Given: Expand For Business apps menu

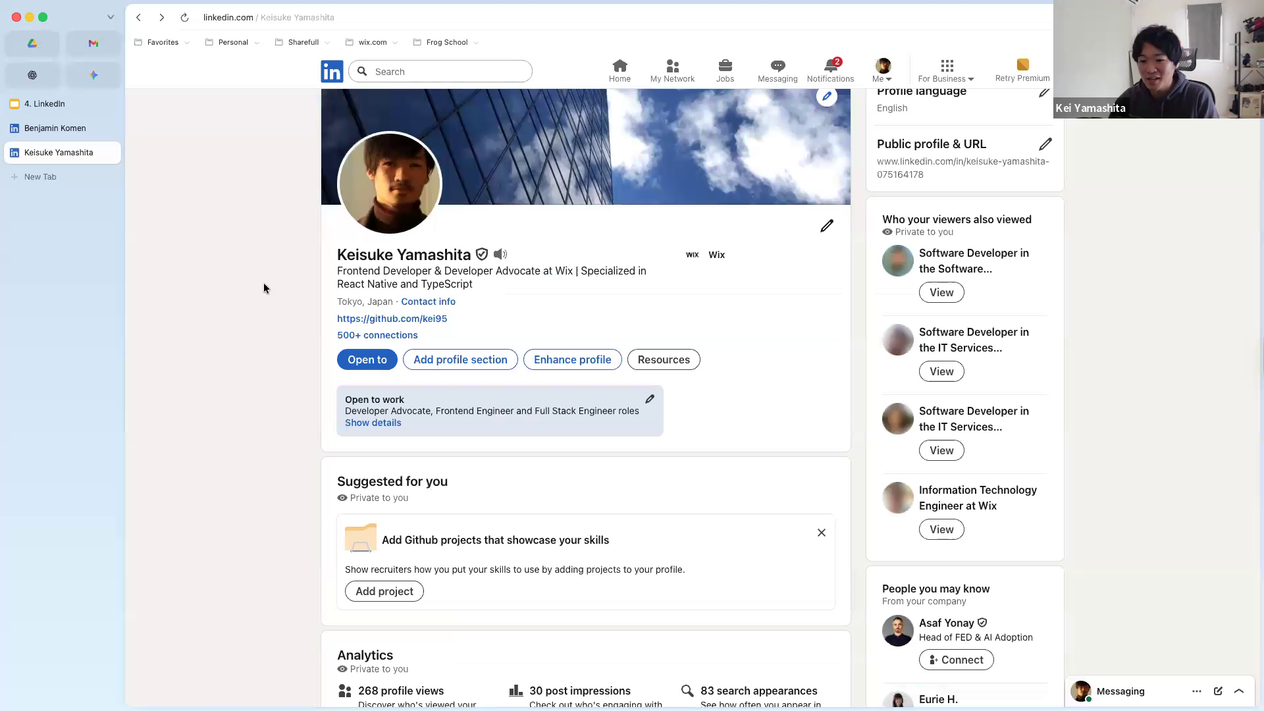Looking at the screenshot, I should tap(946, 71).
